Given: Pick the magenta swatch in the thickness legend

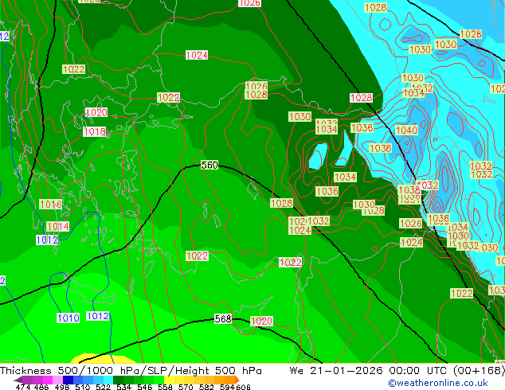Looking at the screenshot, I should click(48, 380).
